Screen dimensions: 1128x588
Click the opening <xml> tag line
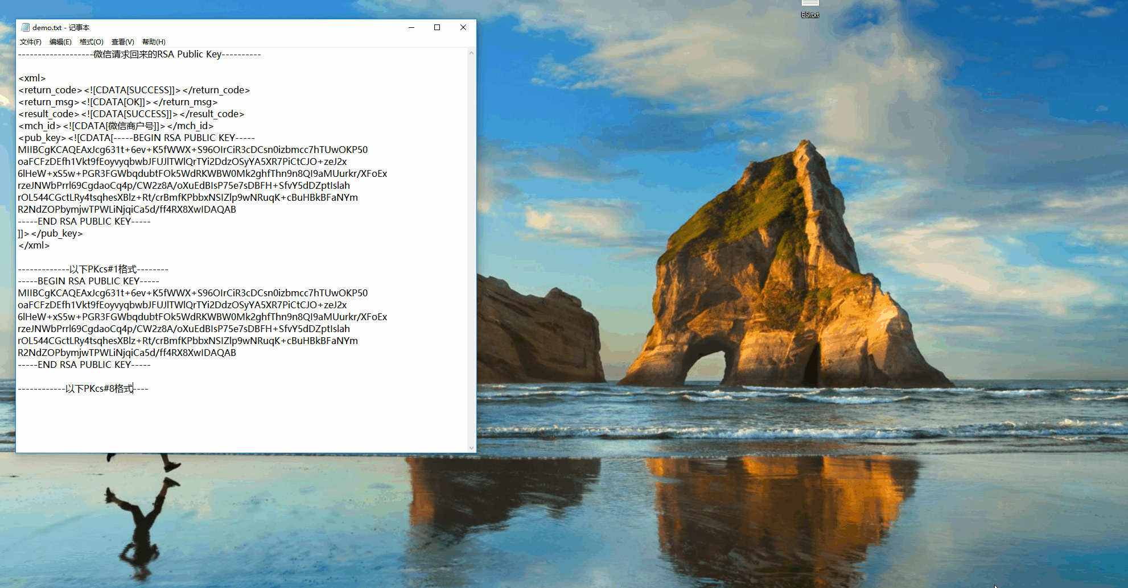tap(32, 78)
